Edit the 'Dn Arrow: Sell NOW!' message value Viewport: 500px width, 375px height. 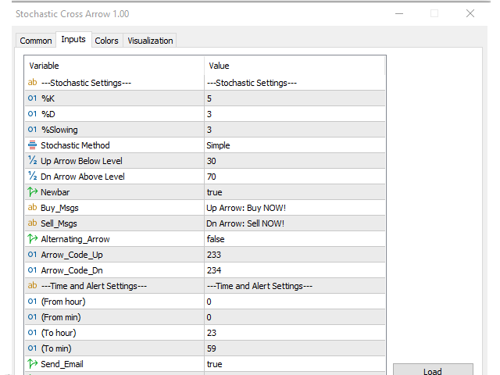(295, 223)
